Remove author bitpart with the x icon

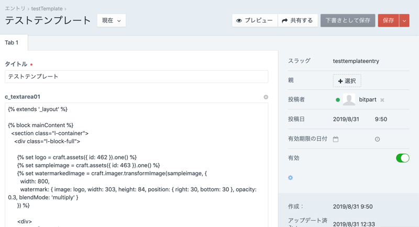tap(382, 100)
